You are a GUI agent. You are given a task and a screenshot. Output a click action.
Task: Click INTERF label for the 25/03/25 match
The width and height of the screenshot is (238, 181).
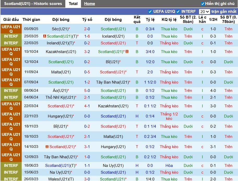11,36
